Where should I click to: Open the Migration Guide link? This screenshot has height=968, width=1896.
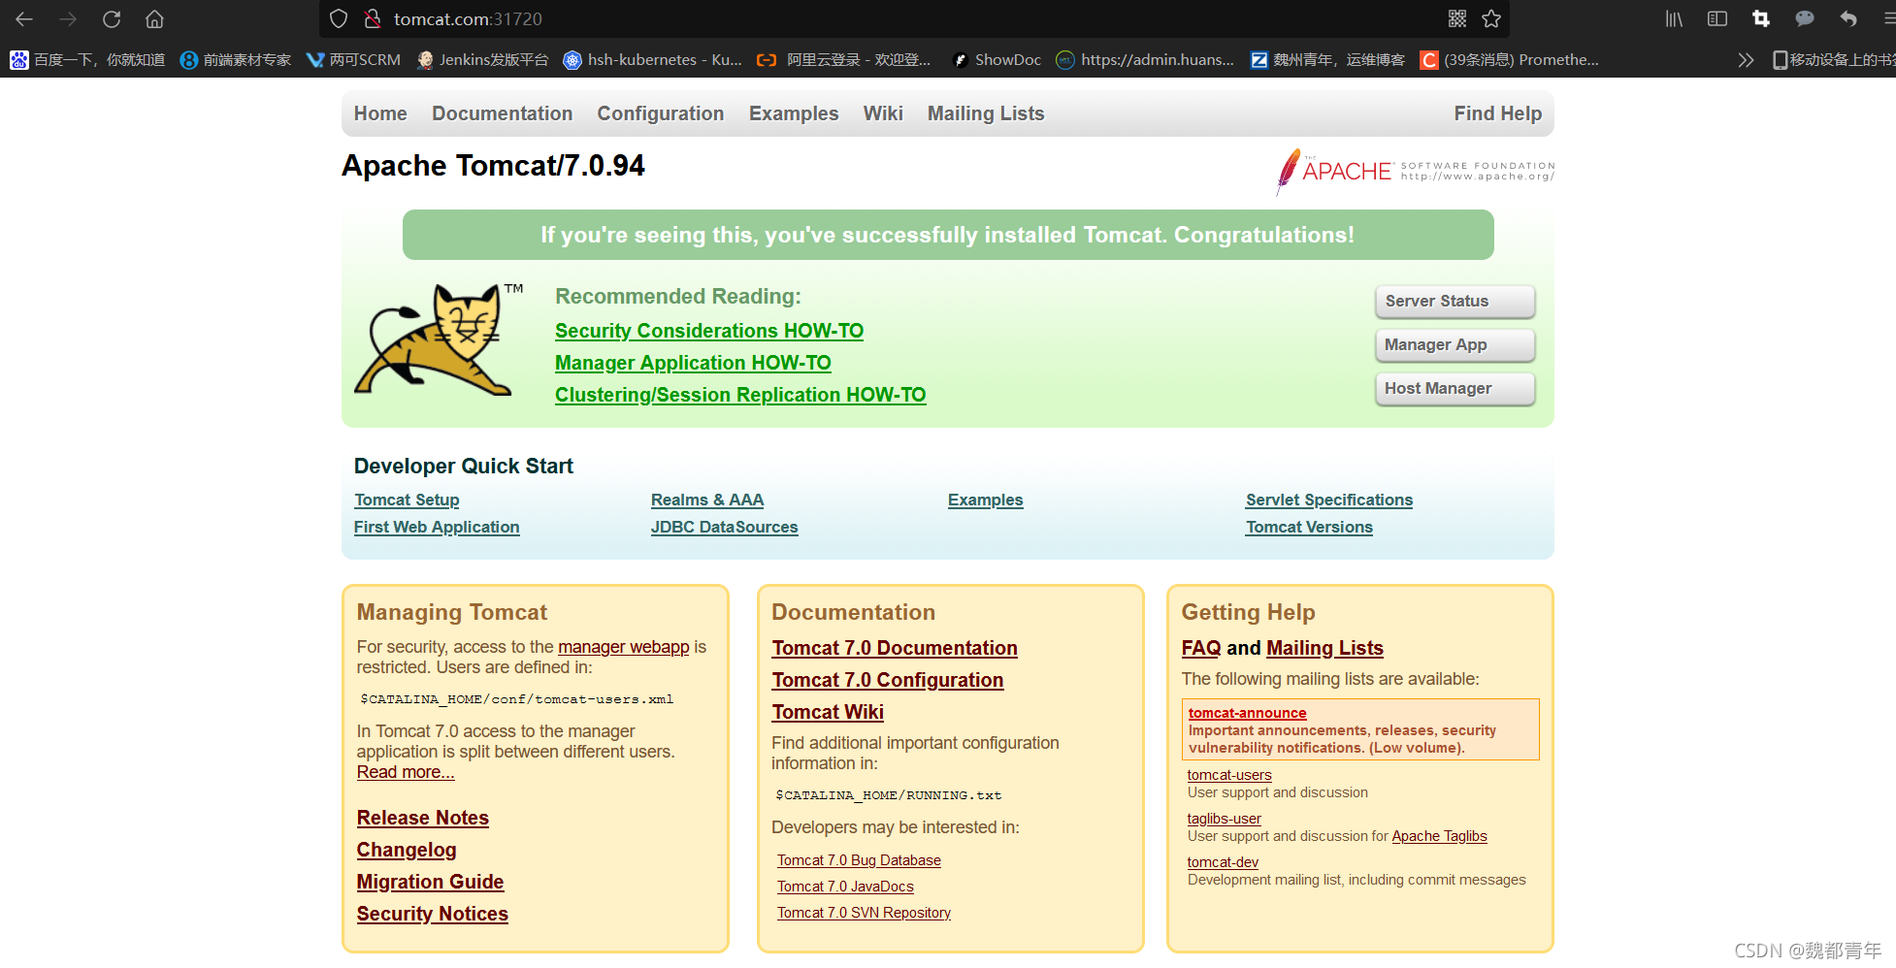[x=430, y=882]
